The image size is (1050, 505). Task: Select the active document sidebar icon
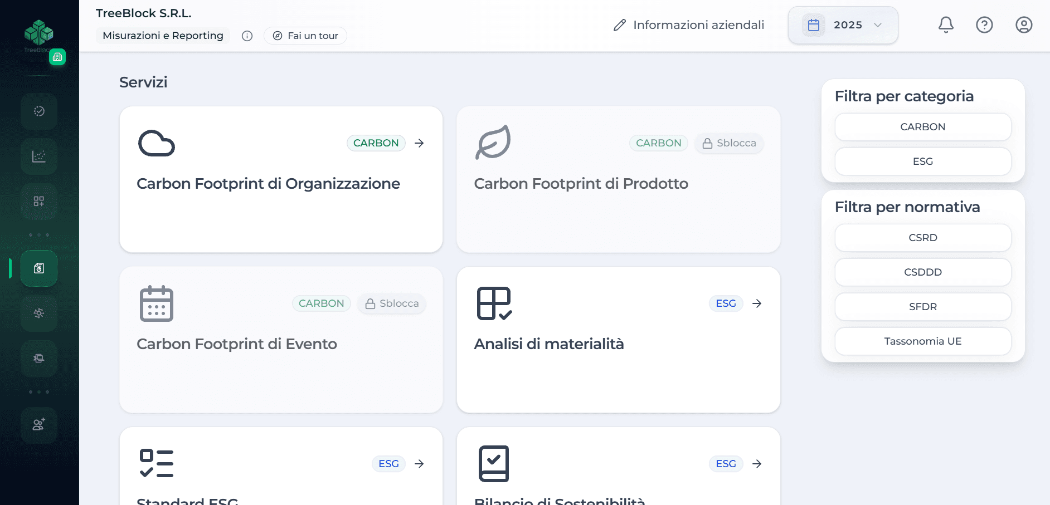click(39, 268)
